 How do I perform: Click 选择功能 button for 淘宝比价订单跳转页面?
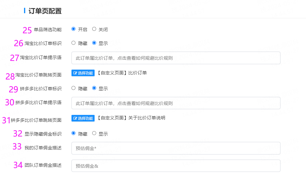(83, 73)
